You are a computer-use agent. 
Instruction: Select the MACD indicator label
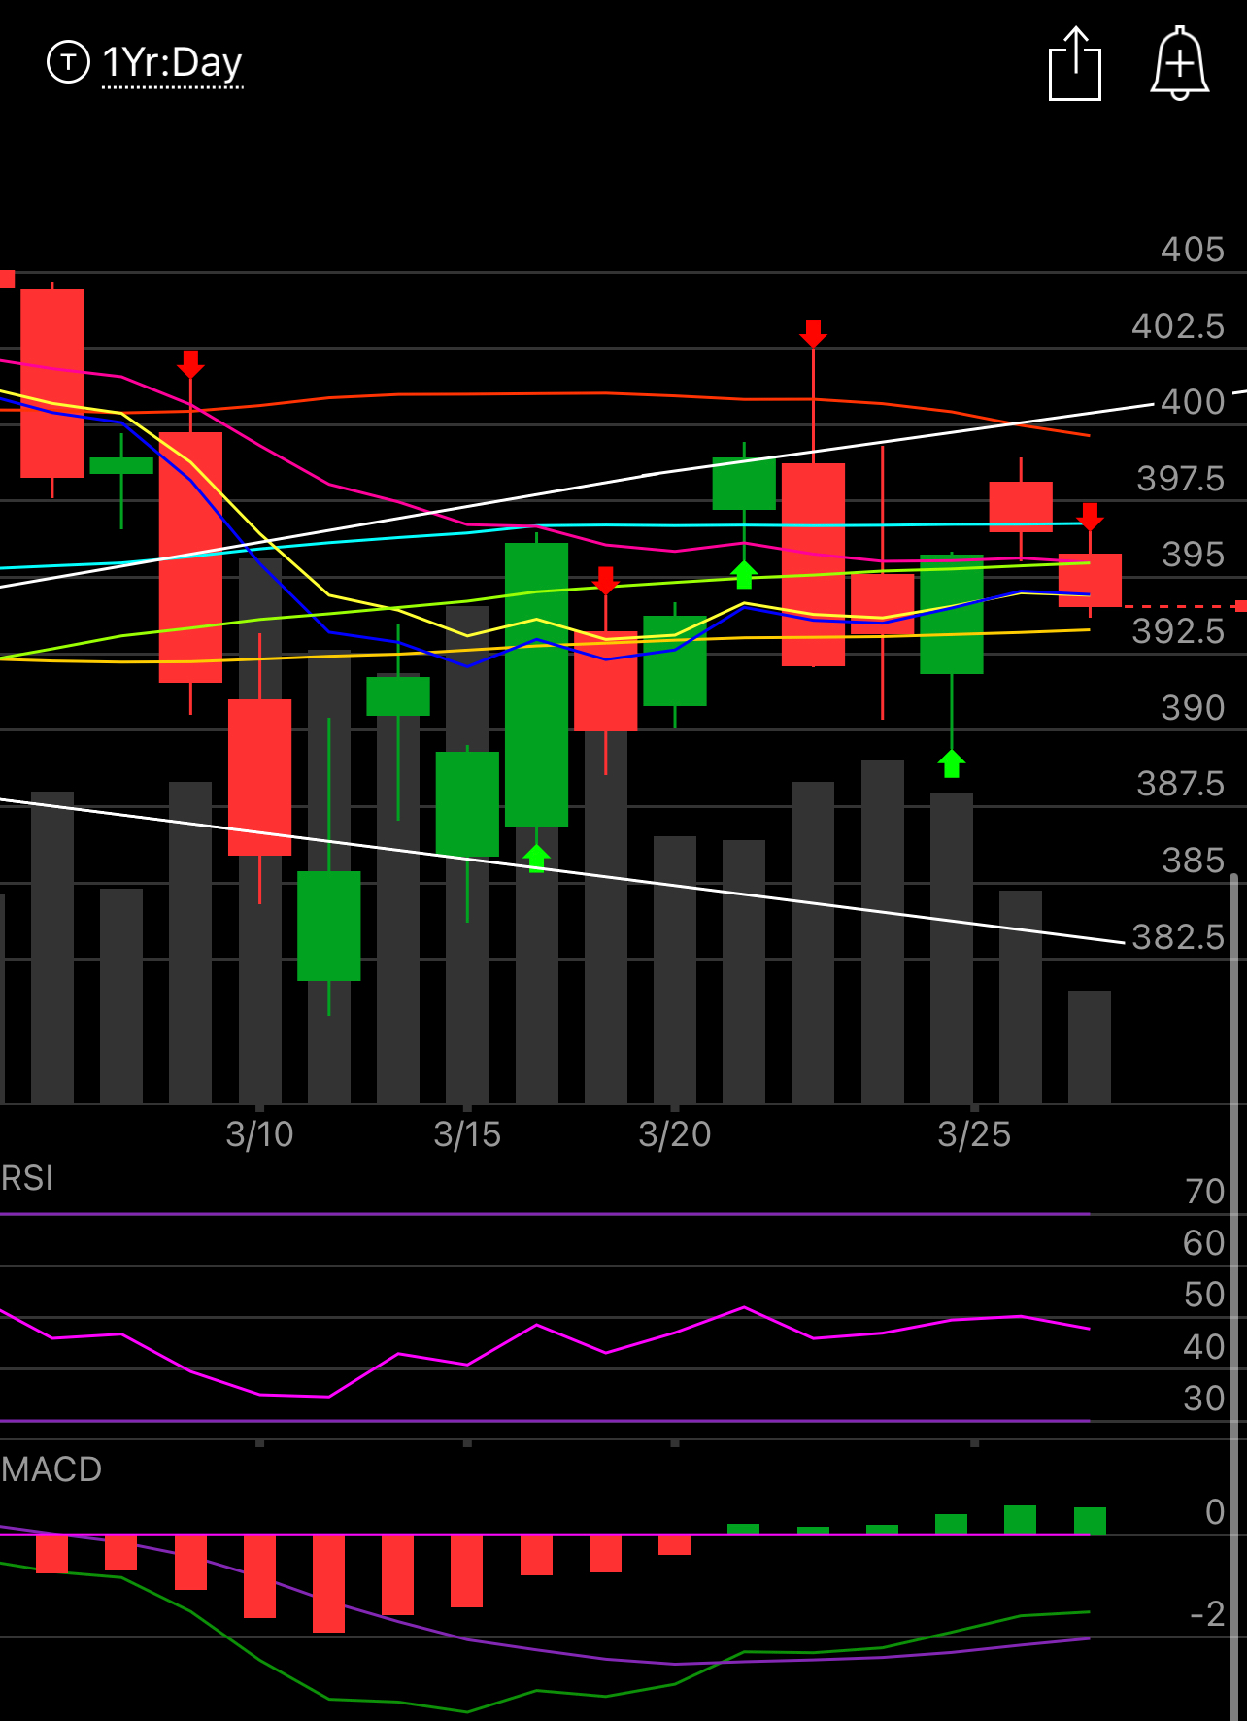[51, 1468]
